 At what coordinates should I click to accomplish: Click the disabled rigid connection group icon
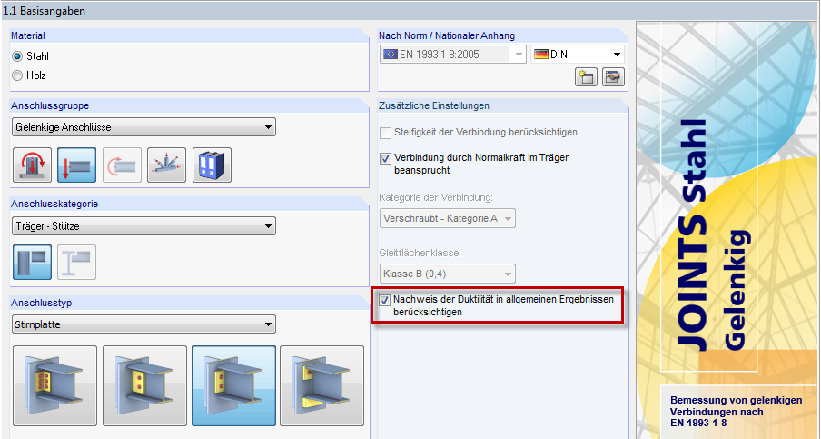coord(122,165)
